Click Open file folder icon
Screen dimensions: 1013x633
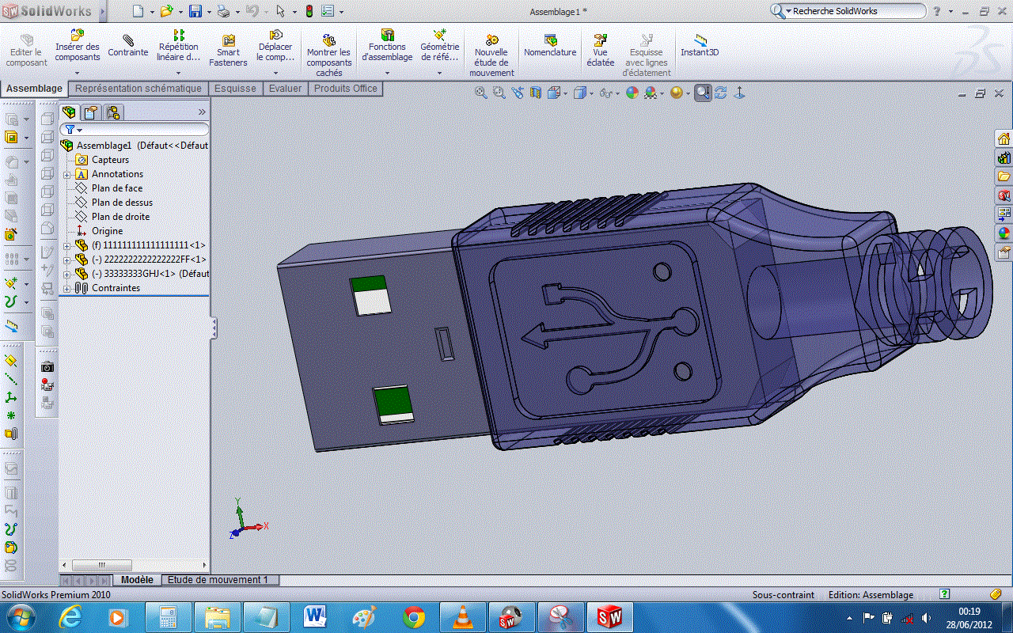coord(166,11)
